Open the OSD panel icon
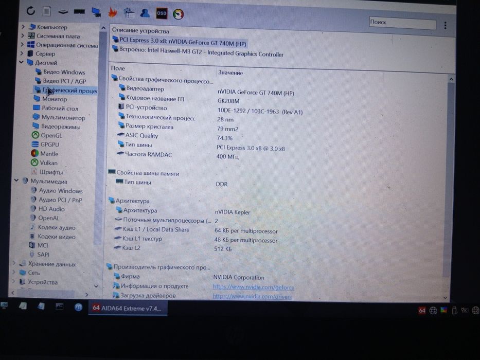This screenshot has height=360, width=480. (162, 13)
